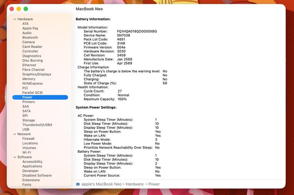The width and height of the screenshot is (294, 195).
Task: Select PCI under Hardware
Action: tap(25, 88)
